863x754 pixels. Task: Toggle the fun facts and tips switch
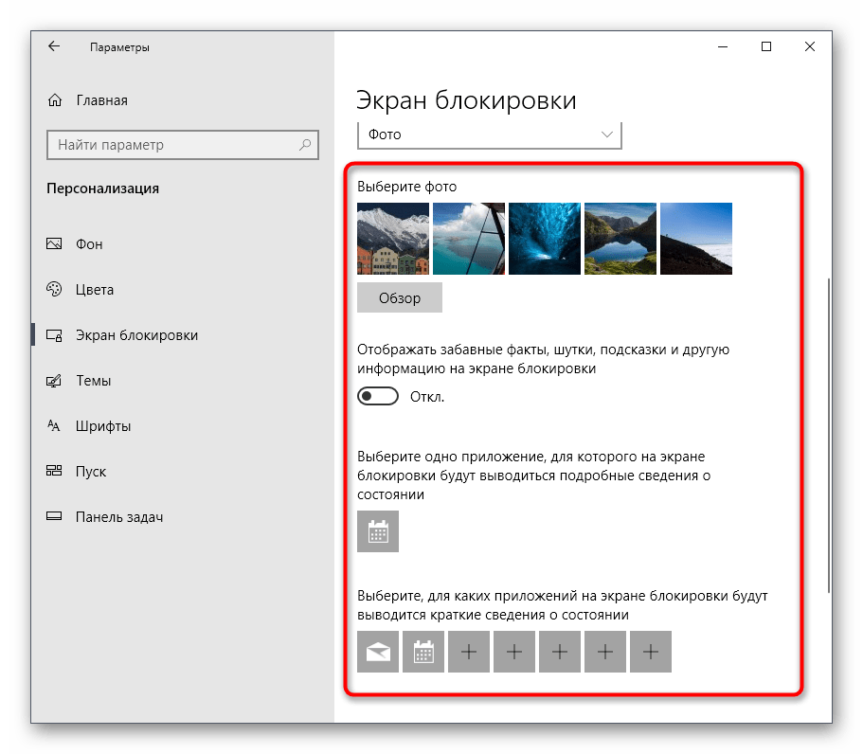click(x=377, y=397)
